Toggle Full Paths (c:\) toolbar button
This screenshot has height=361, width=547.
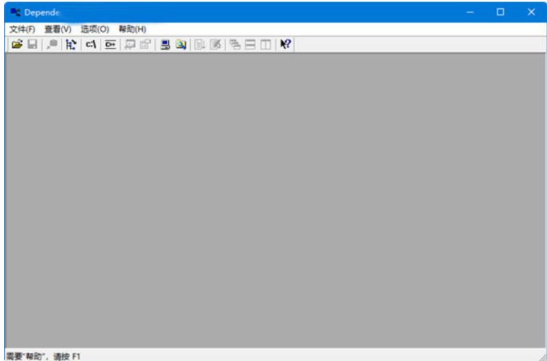90,44
